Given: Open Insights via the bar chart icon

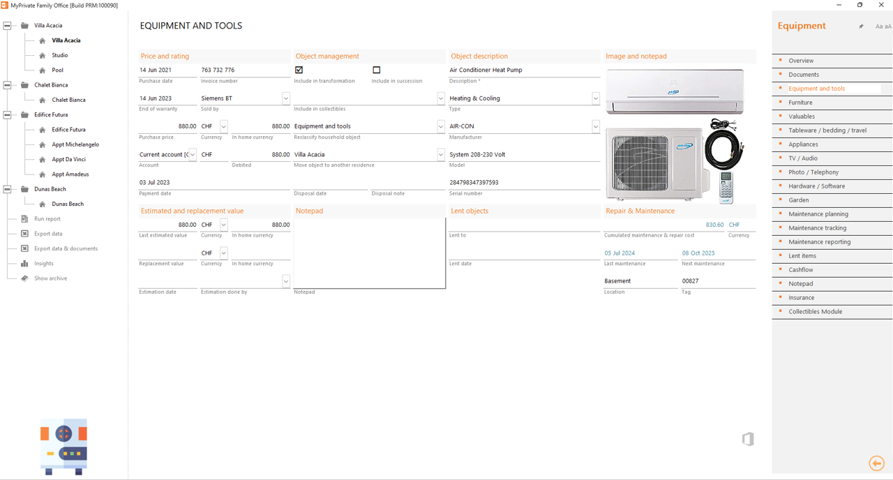Looking at the screenshot, I should click(x=24, y=263).
